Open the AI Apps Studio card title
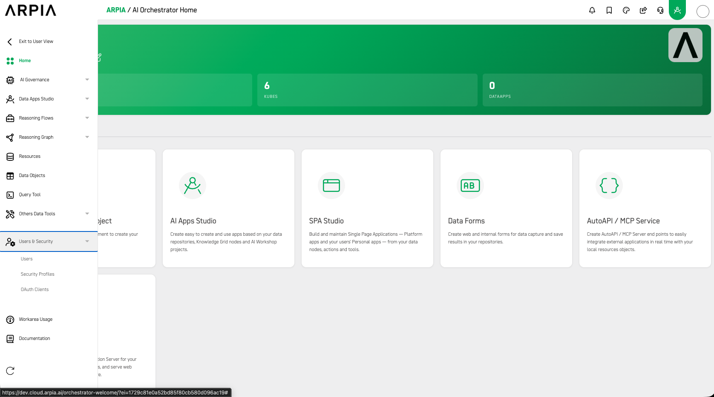This screenshot has width=714, height=397. (193, 221)
